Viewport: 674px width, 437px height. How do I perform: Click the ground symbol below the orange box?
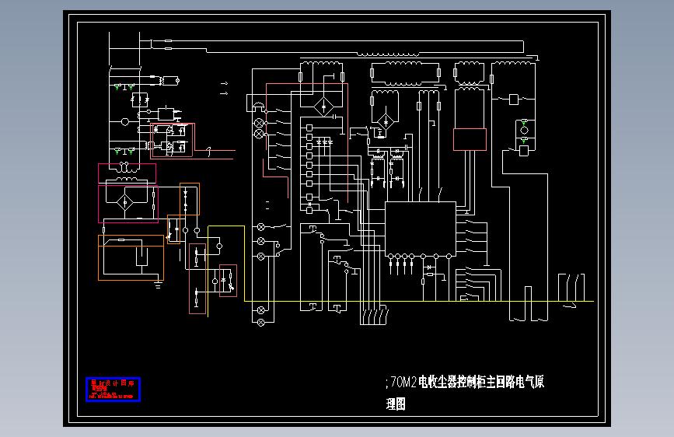(x=158, y=285)
